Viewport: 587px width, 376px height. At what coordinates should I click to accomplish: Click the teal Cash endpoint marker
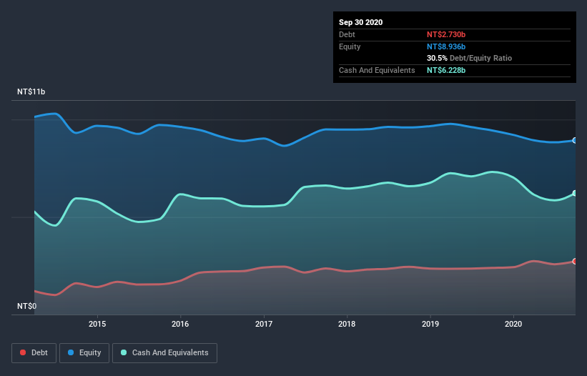click(575, 193)
